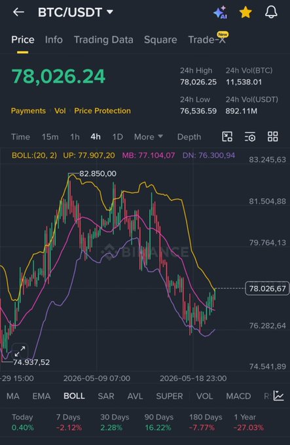290x445 pixels.
Task: Tap the MB: 77.104,07 value
Action: (149, 155)
